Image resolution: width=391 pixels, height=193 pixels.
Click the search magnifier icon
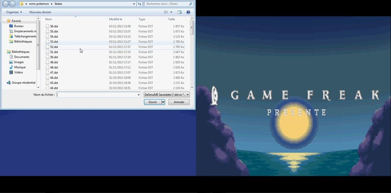[190, 4]
